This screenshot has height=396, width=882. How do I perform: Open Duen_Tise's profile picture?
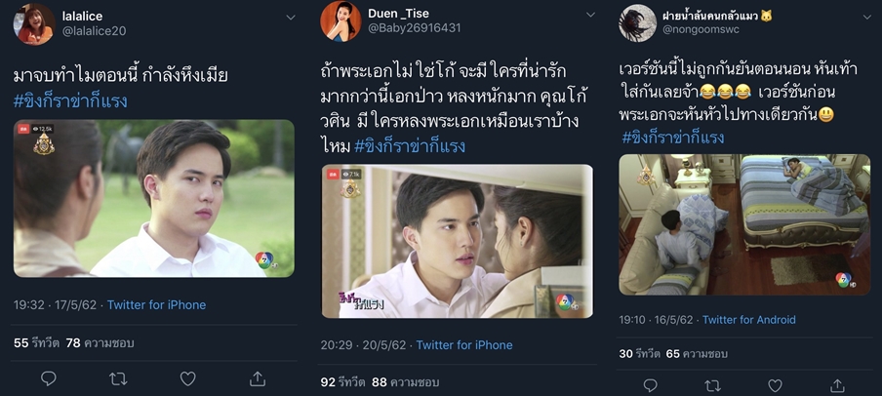pyautogui.click(x=341, y=21)
